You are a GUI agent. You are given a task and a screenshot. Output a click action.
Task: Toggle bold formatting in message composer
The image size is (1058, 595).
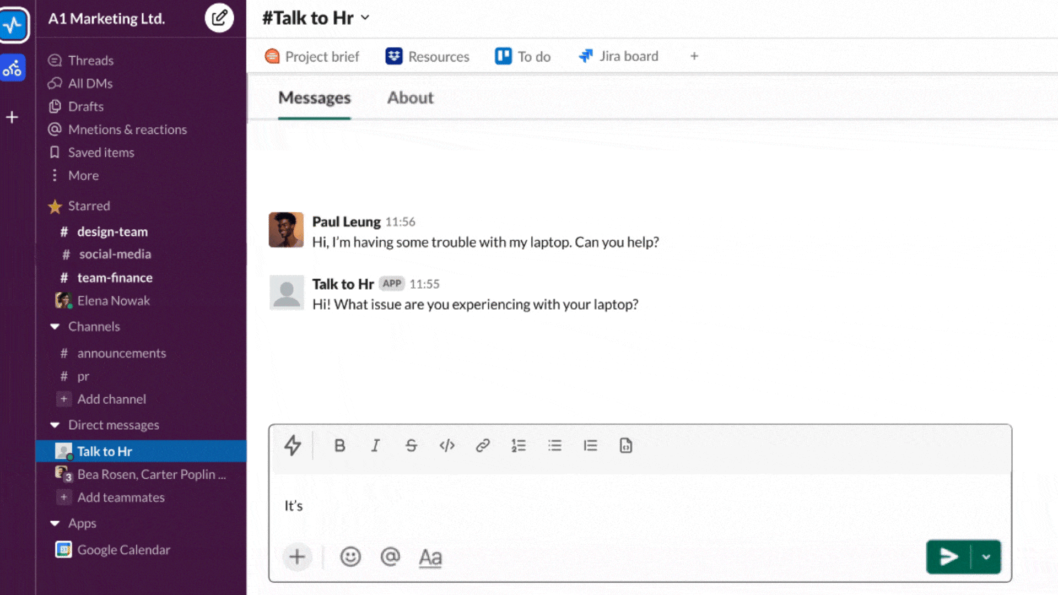339,446
